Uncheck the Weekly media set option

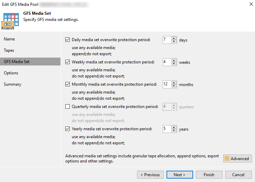click(x=68, y=62)
